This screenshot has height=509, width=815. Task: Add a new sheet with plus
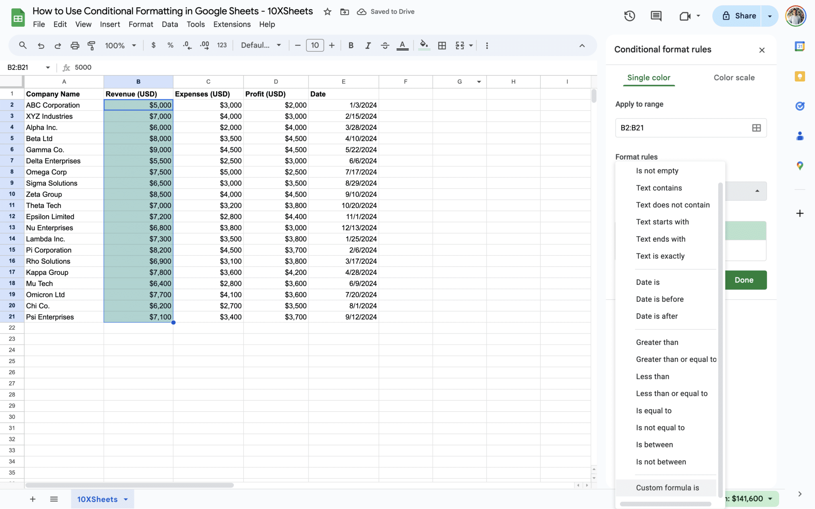[33, 499]
